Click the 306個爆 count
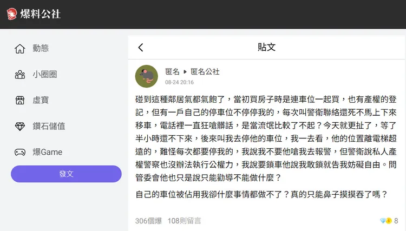This screenshot has width=406, height=231. pos(148,221)
